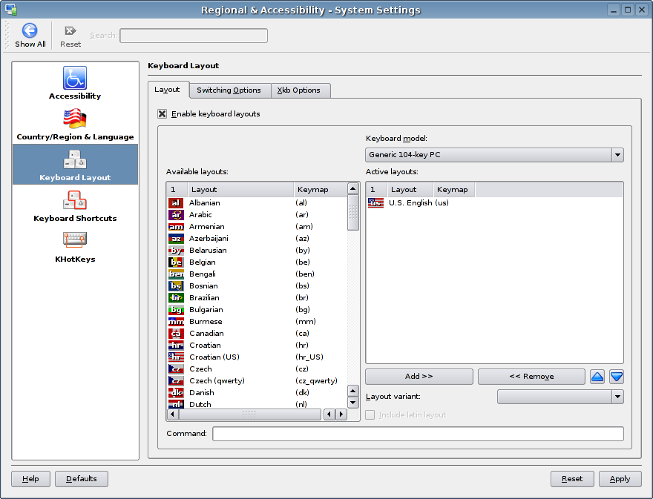Select the Bosnian flag icon

coord(176,286)
